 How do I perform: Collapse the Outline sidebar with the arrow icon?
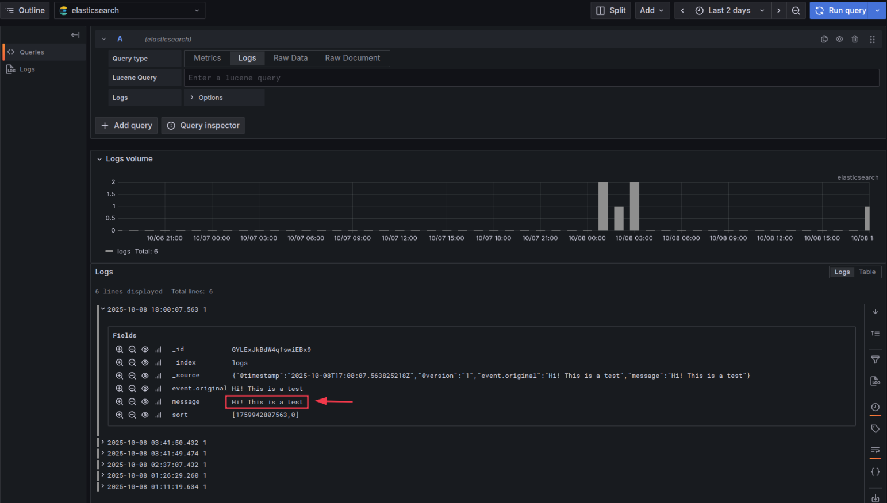[75, 35]
